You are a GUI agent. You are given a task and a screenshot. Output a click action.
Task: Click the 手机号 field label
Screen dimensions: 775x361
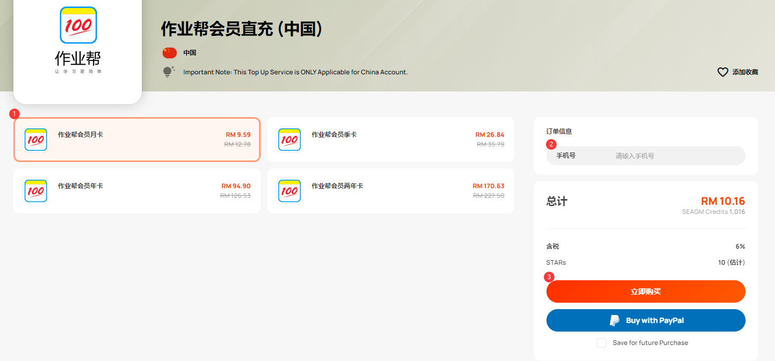[566, 156]
